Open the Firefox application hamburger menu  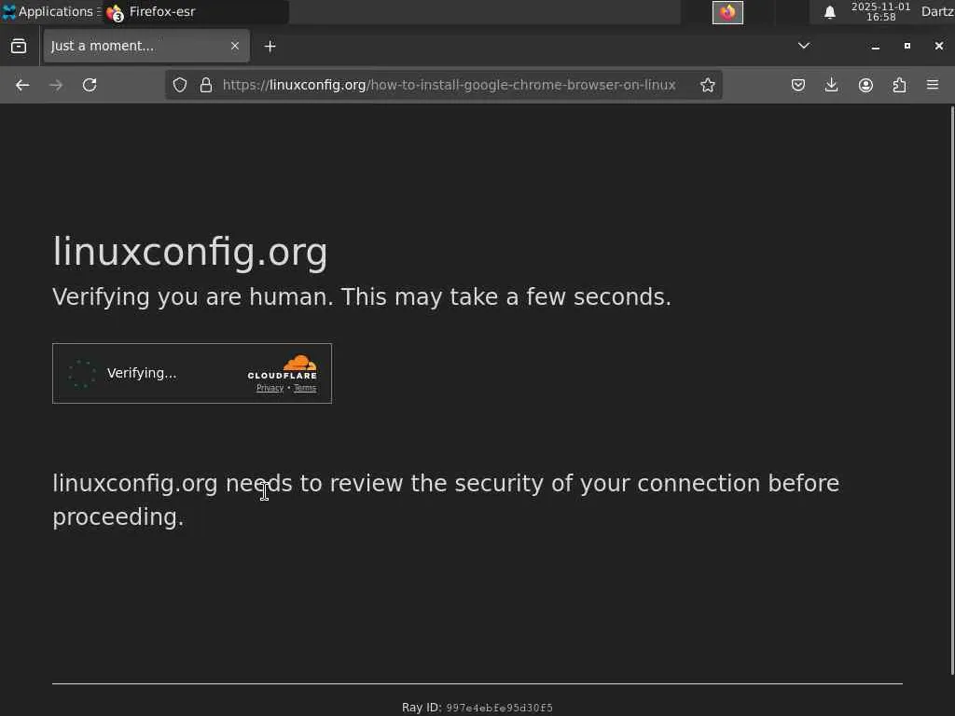[x=933, y=85]
